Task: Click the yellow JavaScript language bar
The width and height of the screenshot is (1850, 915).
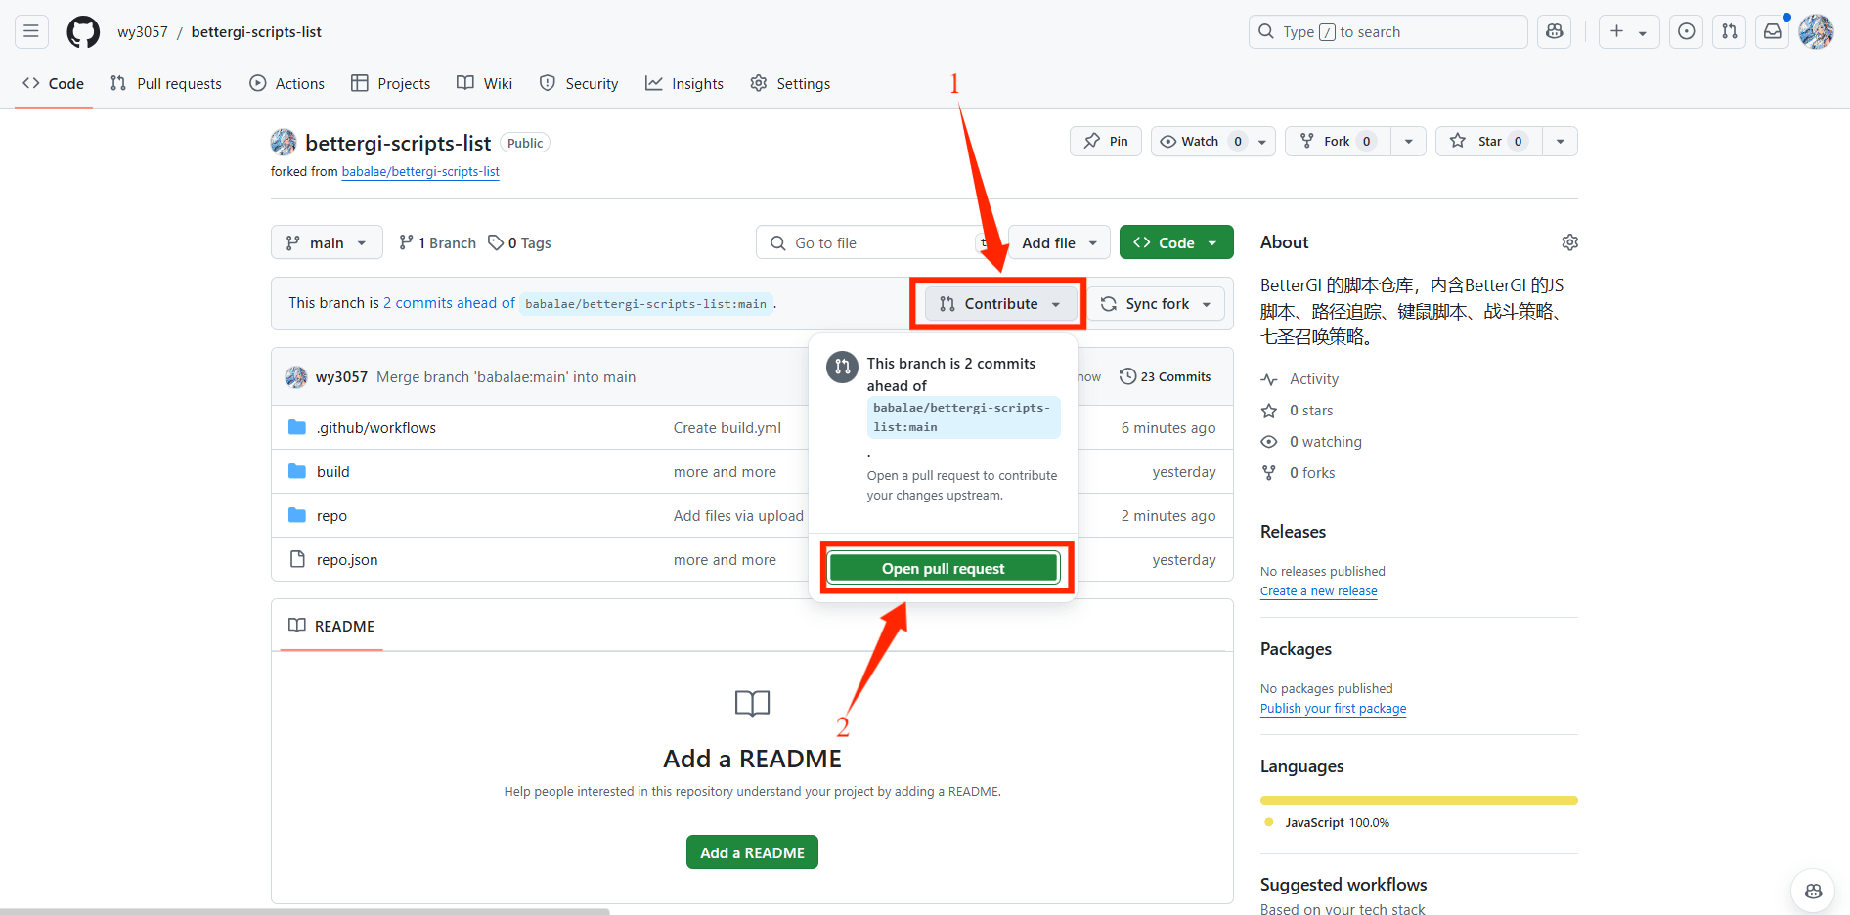Action: coord(1418,800)
